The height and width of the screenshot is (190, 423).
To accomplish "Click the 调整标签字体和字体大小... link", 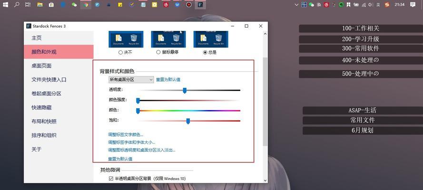I will 132,142.
